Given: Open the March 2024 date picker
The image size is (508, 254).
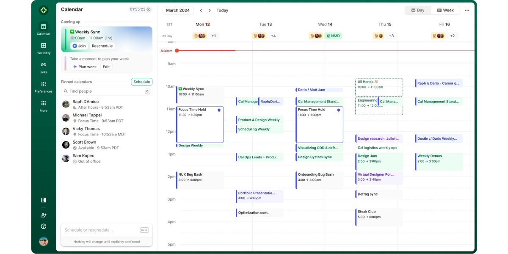Looking at the screenshot, I should (x=177, y=10).
